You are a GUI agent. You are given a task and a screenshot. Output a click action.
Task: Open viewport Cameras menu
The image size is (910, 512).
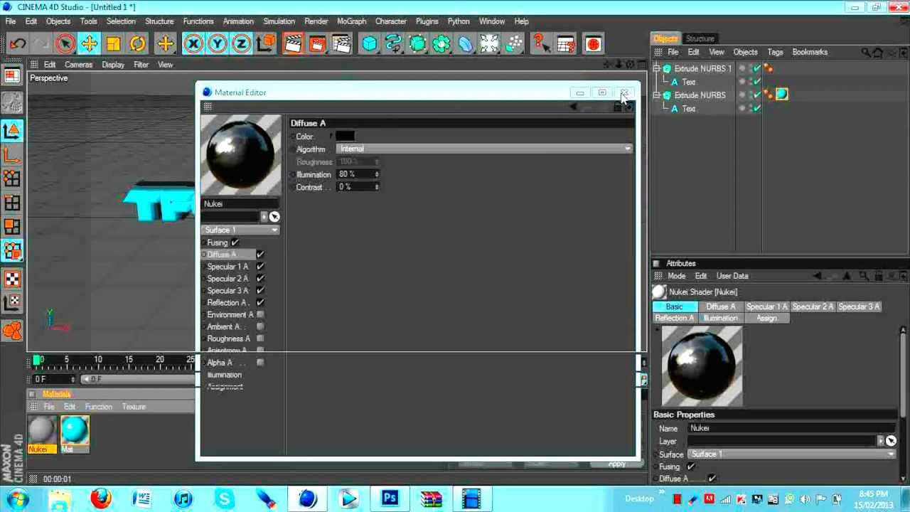coord(78,65)
